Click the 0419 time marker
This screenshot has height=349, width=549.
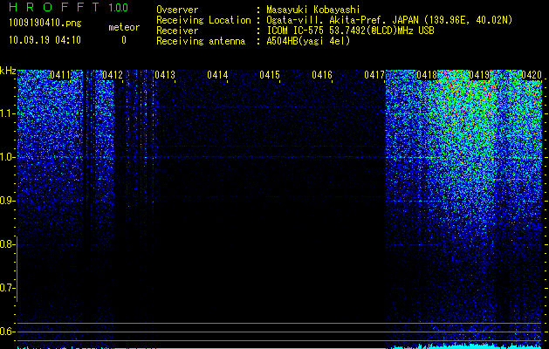coord(478,75)
